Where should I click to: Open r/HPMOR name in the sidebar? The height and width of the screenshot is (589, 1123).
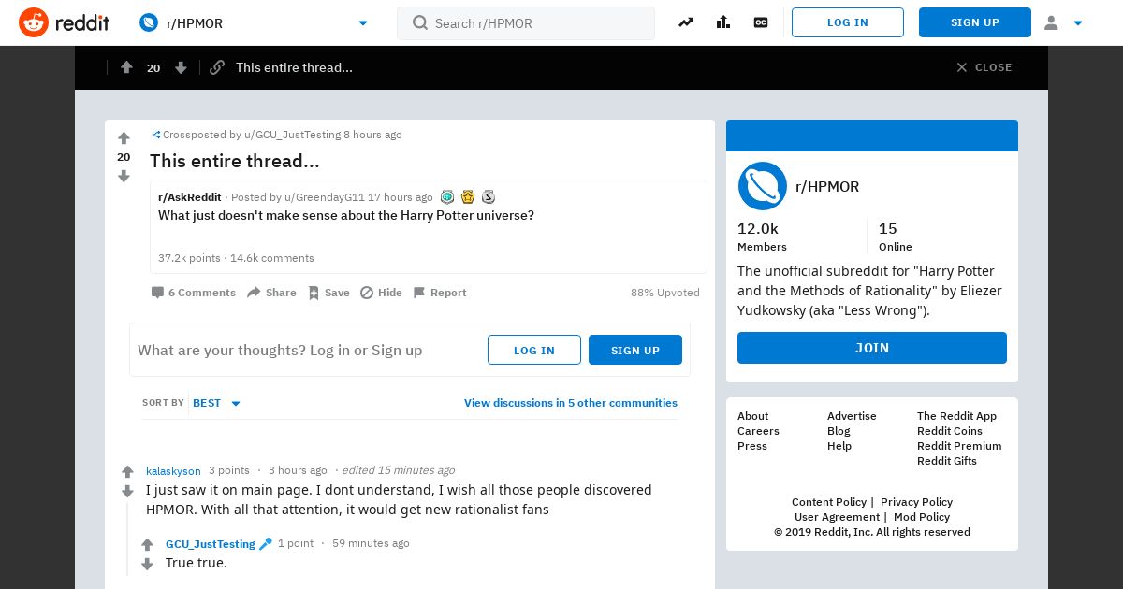click(x=827, y=186)
